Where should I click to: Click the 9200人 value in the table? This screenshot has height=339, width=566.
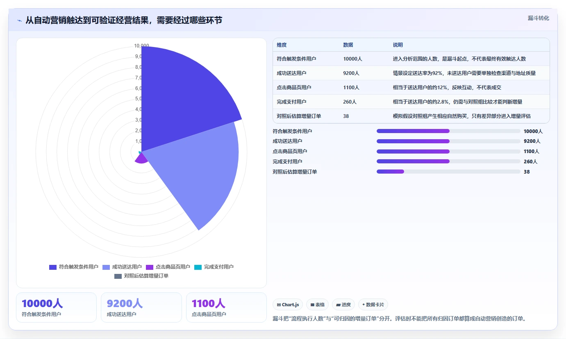351,73
